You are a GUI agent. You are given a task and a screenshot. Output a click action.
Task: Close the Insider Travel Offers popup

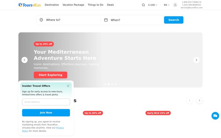pyautogui.click(x=68, y=86)
